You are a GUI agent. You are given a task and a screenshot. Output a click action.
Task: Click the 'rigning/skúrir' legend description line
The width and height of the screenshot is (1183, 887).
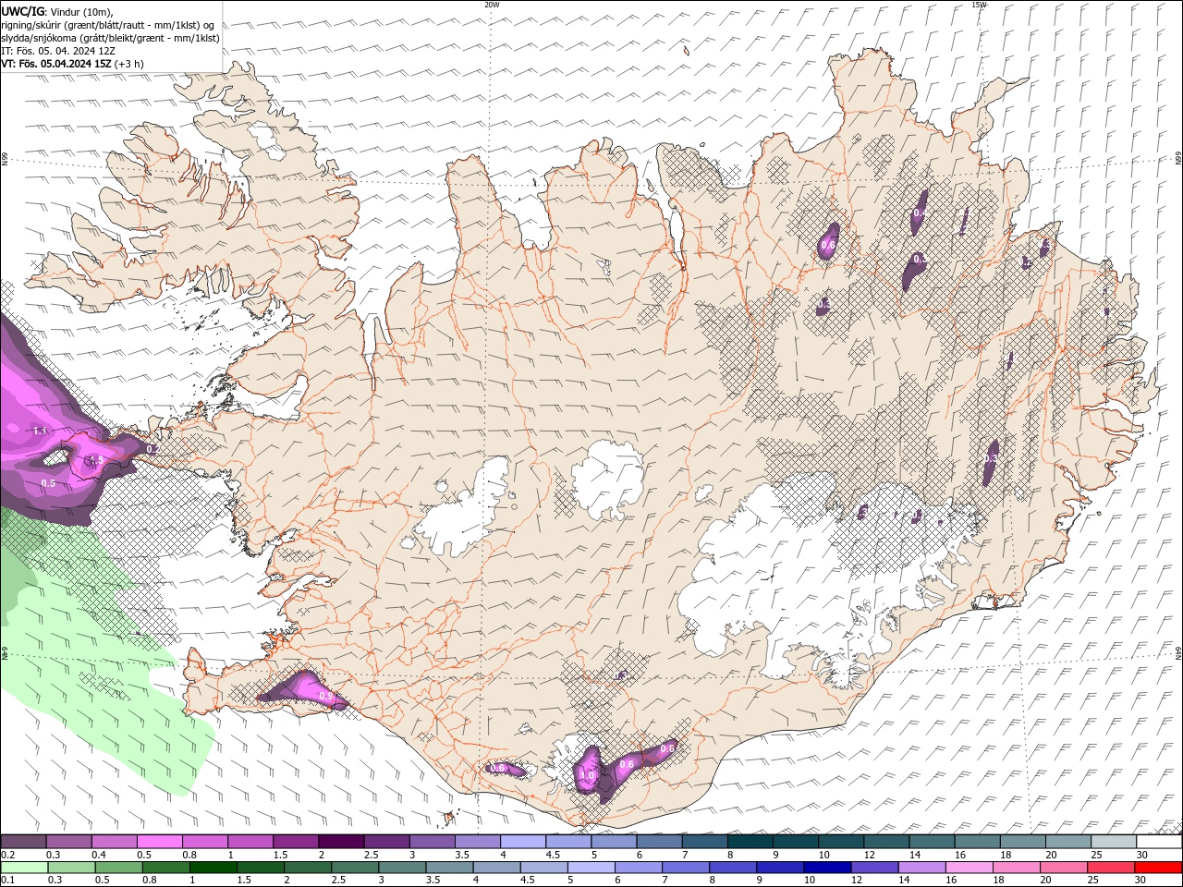[x=107, y=25]
